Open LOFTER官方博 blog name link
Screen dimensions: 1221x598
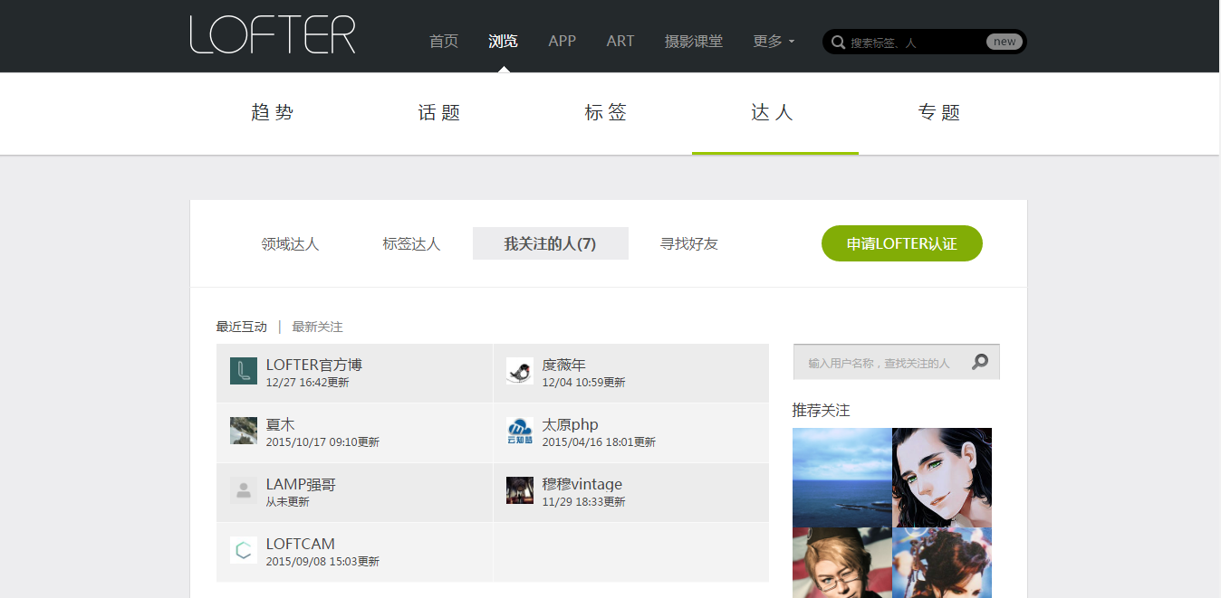point(314,365)
